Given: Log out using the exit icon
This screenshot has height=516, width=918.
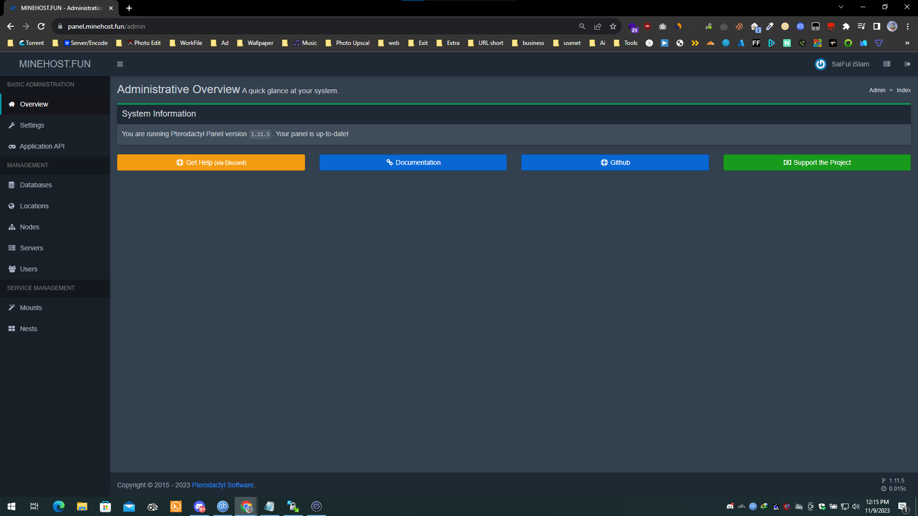Looking at the screenshot, I should [x=907, y=64].
